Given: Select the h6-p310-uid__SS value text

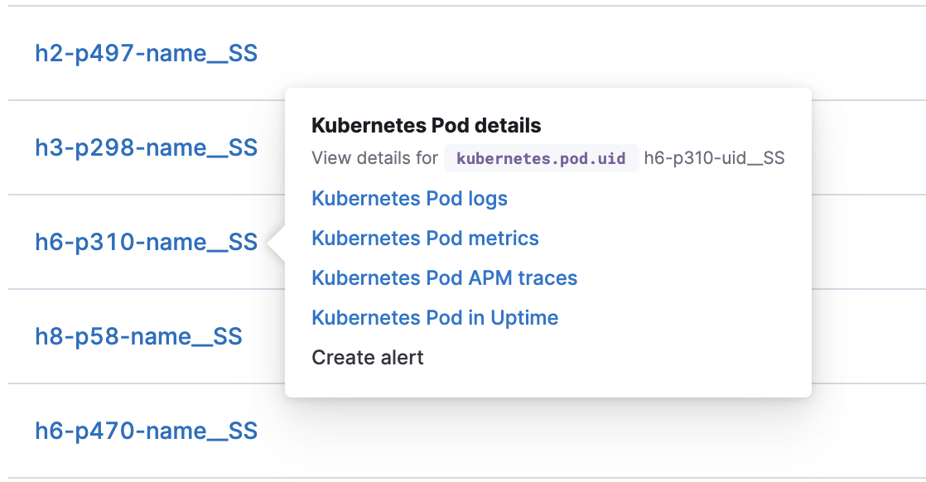Looking at the screenshot, I should tap(714, 158).
